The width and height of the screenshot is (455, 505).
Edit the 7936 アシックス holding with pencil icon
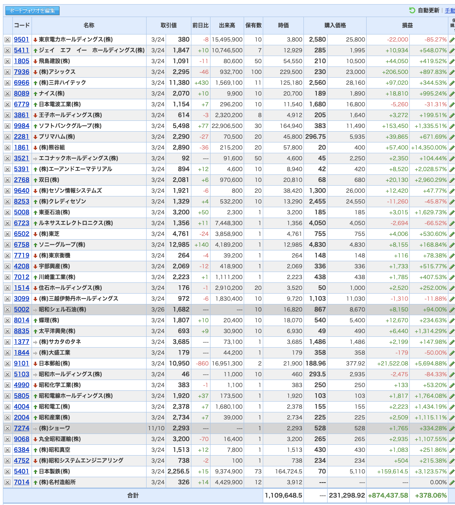tap(452, 72)
